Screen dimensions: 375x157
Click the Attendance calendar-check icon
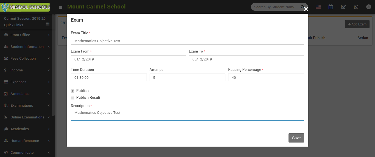6,94
